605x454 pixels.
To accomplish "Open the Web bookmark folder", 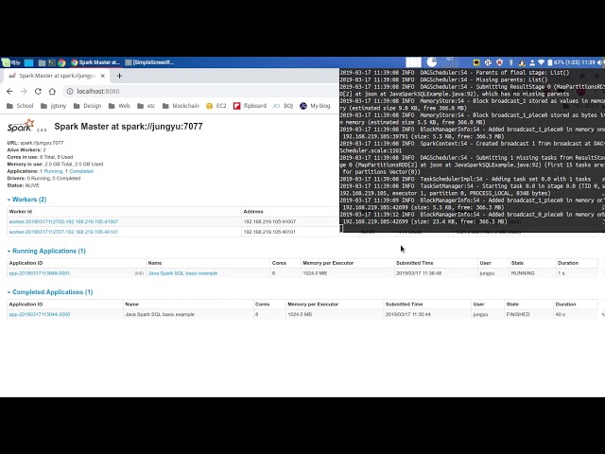I will coord(119,106).
